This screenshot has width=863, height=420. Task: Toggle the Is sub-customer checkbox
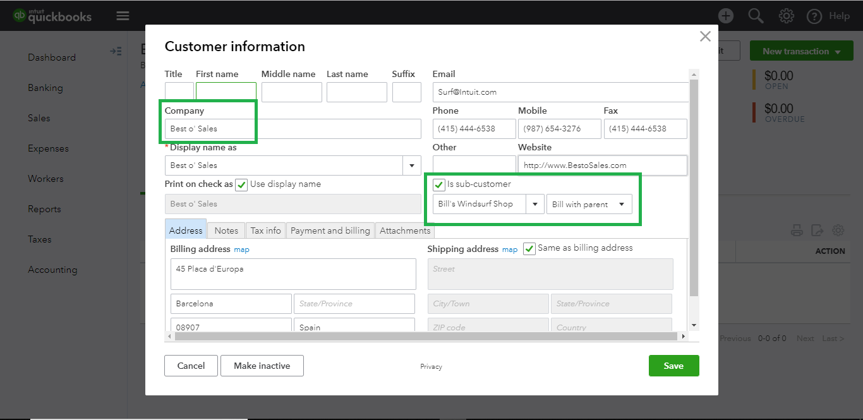439,185
